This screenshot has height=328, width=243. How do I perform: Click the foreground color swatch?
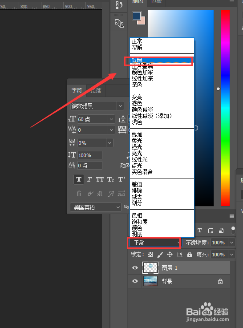click(136, 16)
